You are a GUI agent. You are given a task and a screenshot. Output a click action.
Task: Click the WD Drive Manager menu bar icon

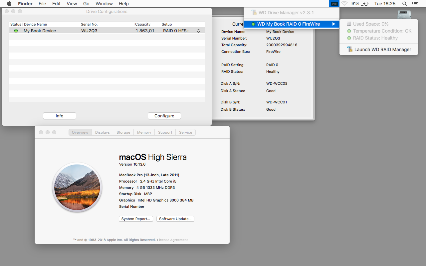click(x=334, y=4)
